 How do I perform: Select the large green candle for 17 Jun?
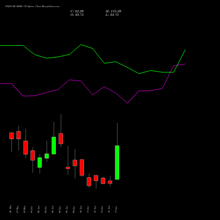(117, 162)
